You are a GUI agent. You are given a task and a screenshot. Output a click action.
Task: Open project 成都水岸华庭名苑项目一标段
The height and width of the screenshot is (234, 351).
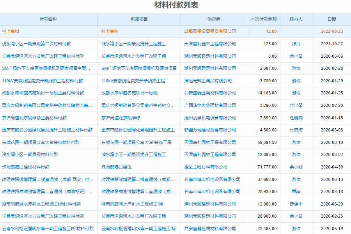coord(129,93)
